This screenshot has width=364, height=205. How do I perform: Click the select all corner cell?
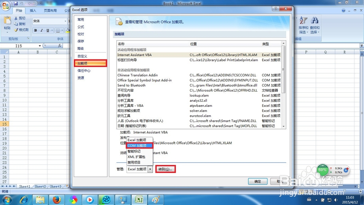(4, 52)
